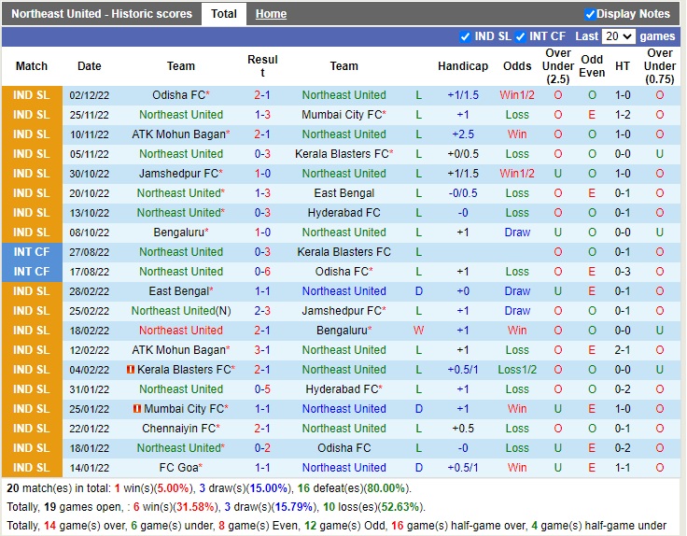The height and width of the screenshot is (536, 687).
Task: Uncheck the IND SL league filter
Action: 465,36
